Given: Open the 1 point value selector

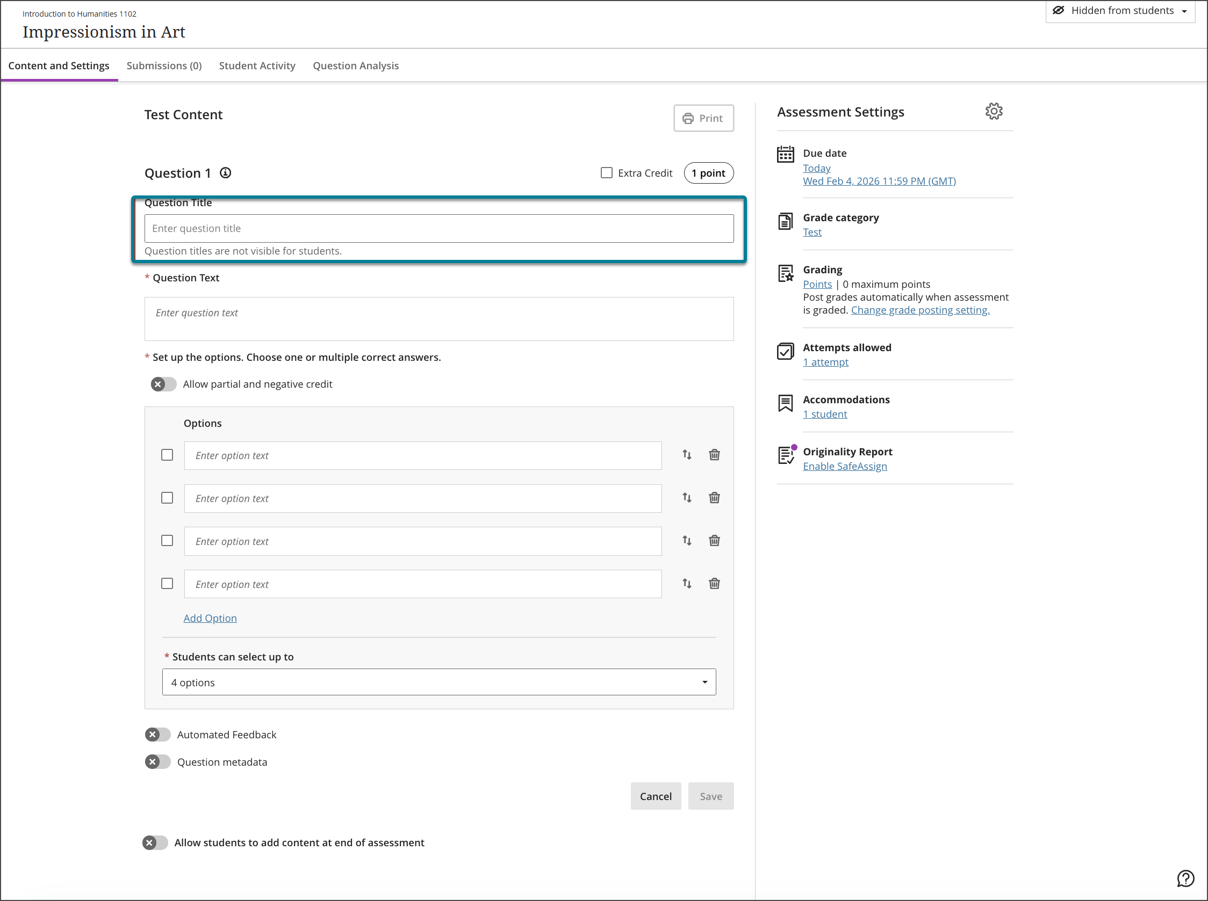Looking at the screenshot, I should point(708,173).
